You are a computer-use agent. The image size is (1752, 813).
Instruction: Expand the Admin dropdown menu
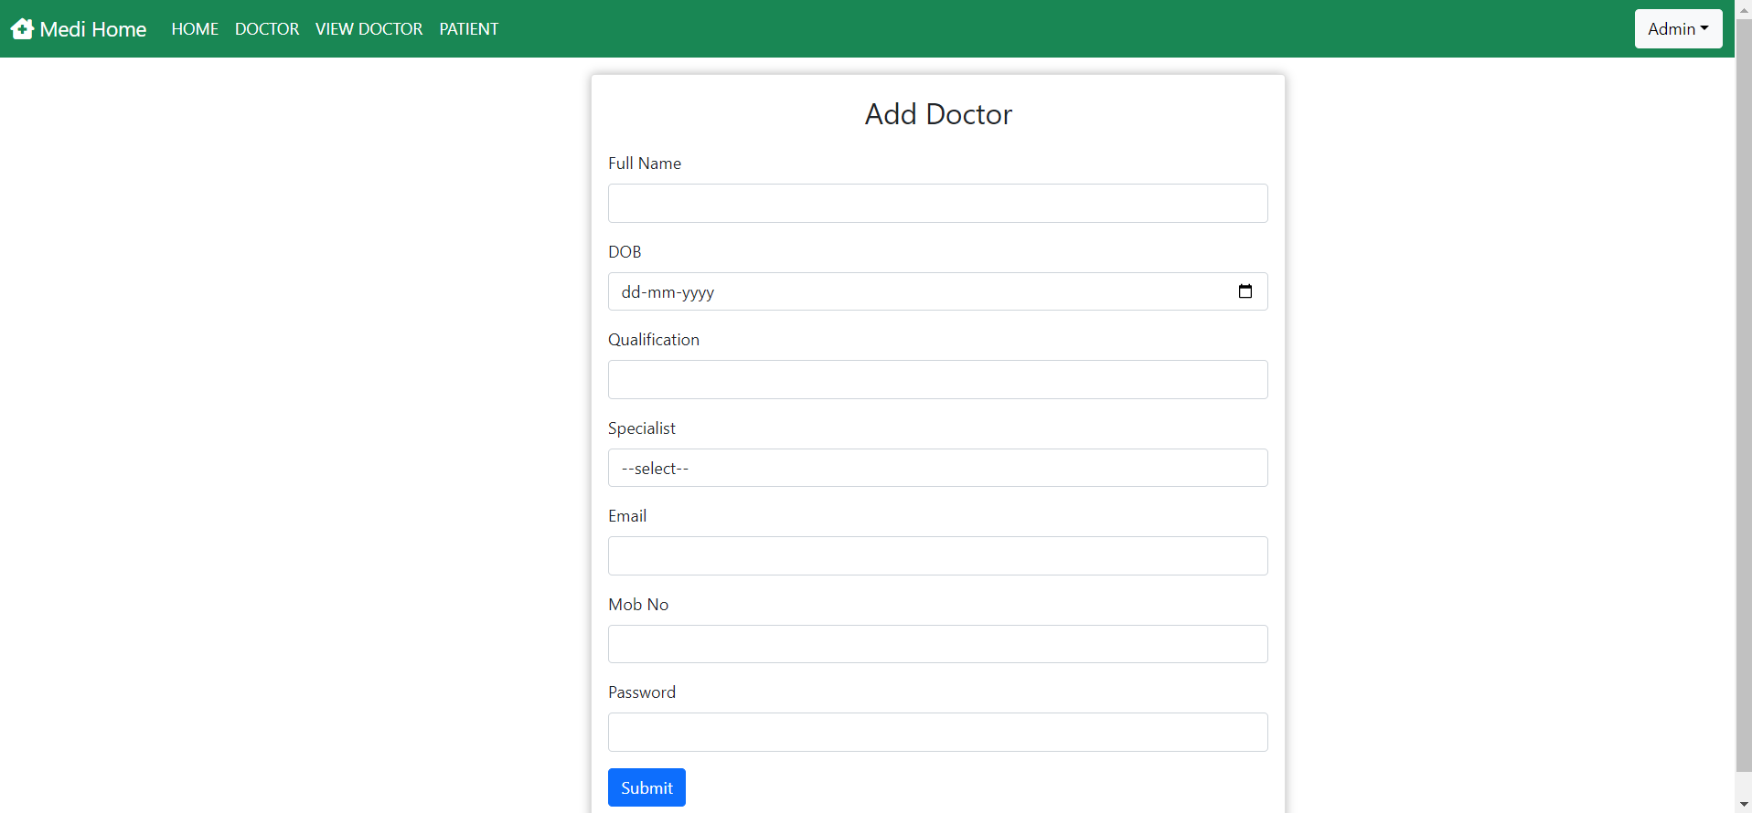coord(1677,29)
